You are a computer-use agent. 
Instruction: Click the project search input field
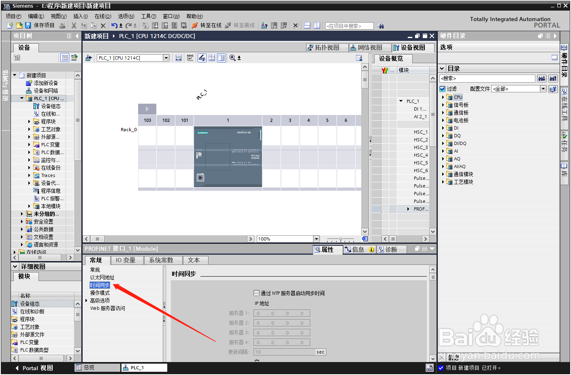tap(349, 26)
